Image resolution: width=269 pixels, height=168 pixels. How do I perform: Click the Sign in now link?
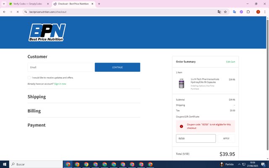(60, 84)
